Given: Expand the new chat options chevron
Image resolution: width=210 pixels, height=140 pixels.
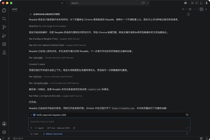Looking at the screenshot, I should [x=186, y=9].
